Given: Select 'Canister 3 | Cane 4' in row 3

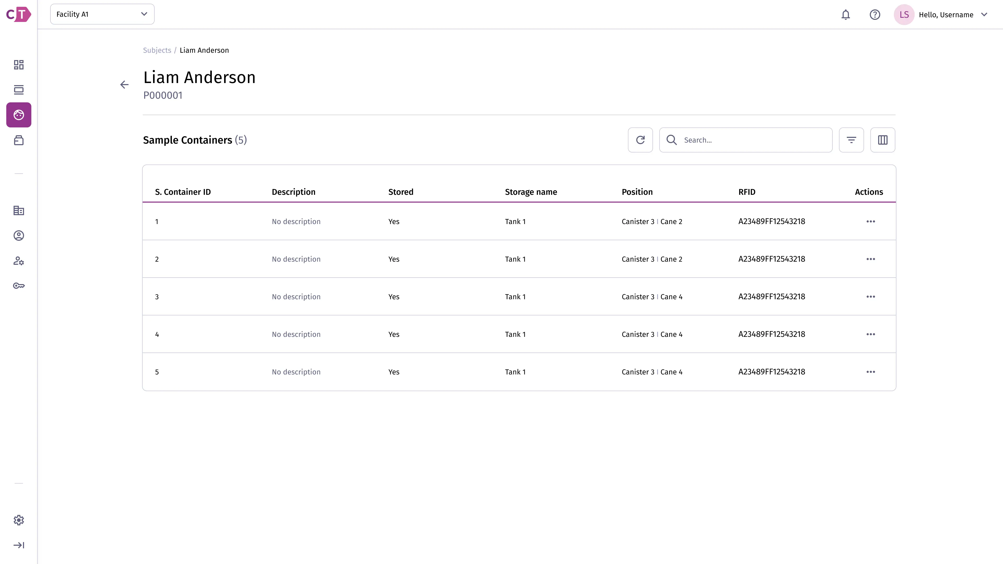Looking at the screenshot, I should (652, 297).
